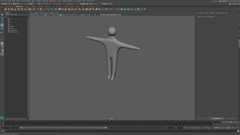The width and height of the screenshot is (240, 135).
Task: Select the Paint Selection tool in toolbox
Action: tap(2, 22)
